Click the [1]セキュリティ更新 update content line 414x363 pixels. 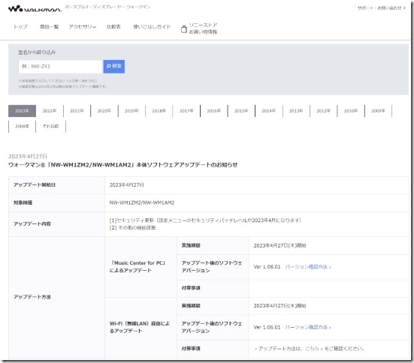(205, 220)
